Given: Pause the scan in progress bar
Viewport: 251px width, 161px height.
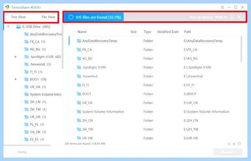Looking at the screenshot, I should click(x=232, y=17).
